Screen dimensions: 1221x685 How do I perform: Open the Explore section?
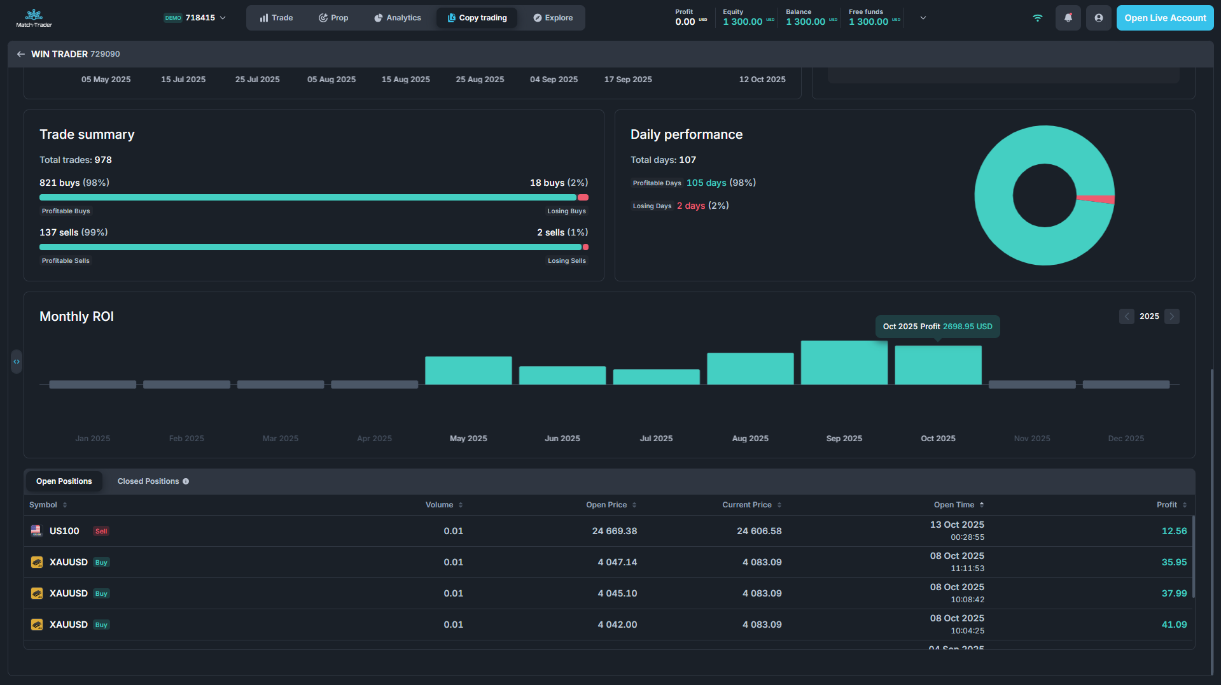point(553,18)
